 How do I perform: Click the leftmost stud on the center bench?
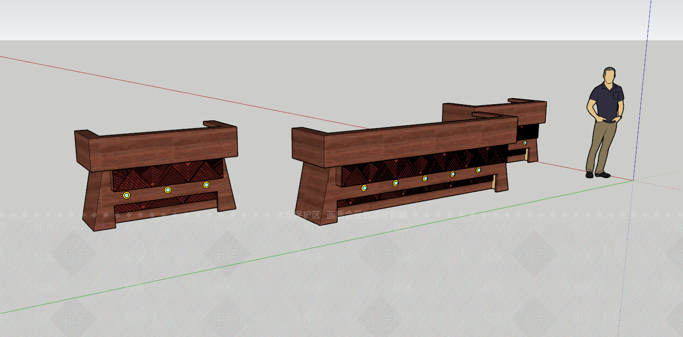click(x=364, y=188)
